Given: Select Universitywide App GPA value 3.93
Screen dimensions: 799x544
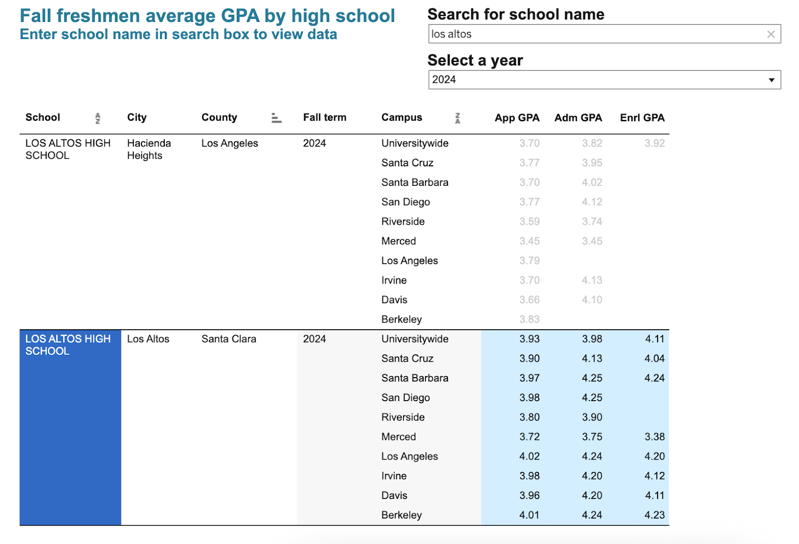Looking at the screenshot, I should 529,339.
